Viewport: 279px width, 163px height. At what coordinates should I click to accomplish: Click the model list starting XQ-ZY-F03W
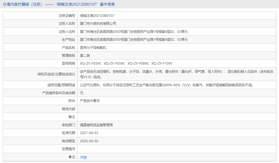point(126,64)
